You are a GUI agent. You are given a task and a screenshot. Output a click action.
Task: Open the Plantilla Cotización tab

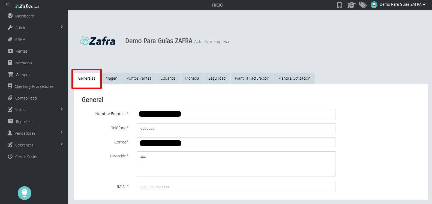294,78
